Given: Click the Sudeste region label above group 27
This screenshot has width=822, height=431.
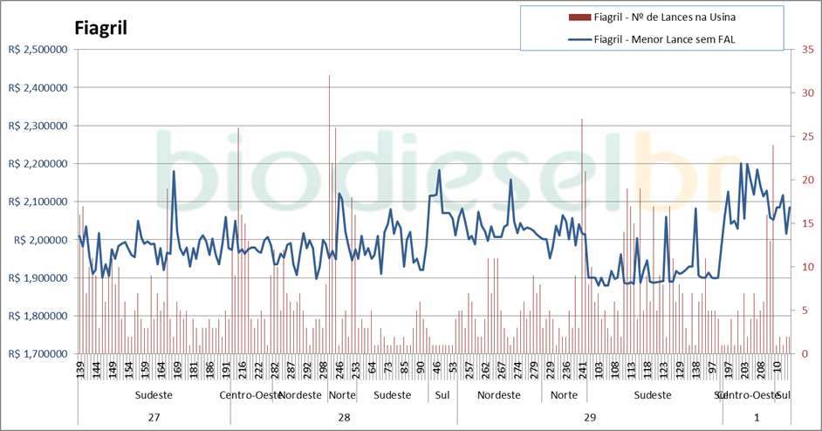Looking at the screenshot, I should coord(154,395).
